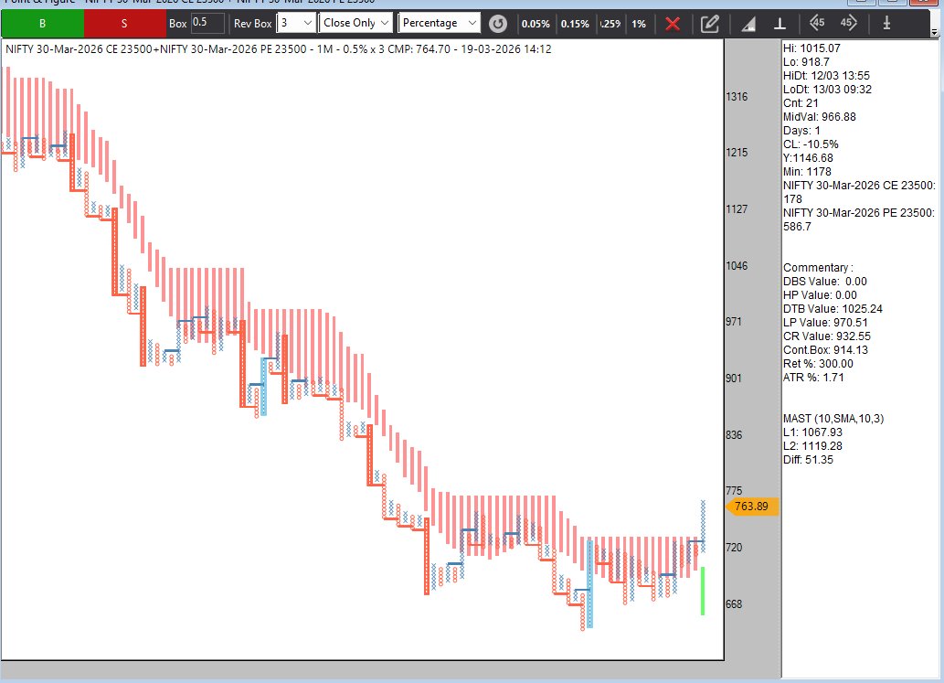This screenshot has height=683, width=944.
Task: Click the left 45-degree line icon
Action: click(816, 23)
